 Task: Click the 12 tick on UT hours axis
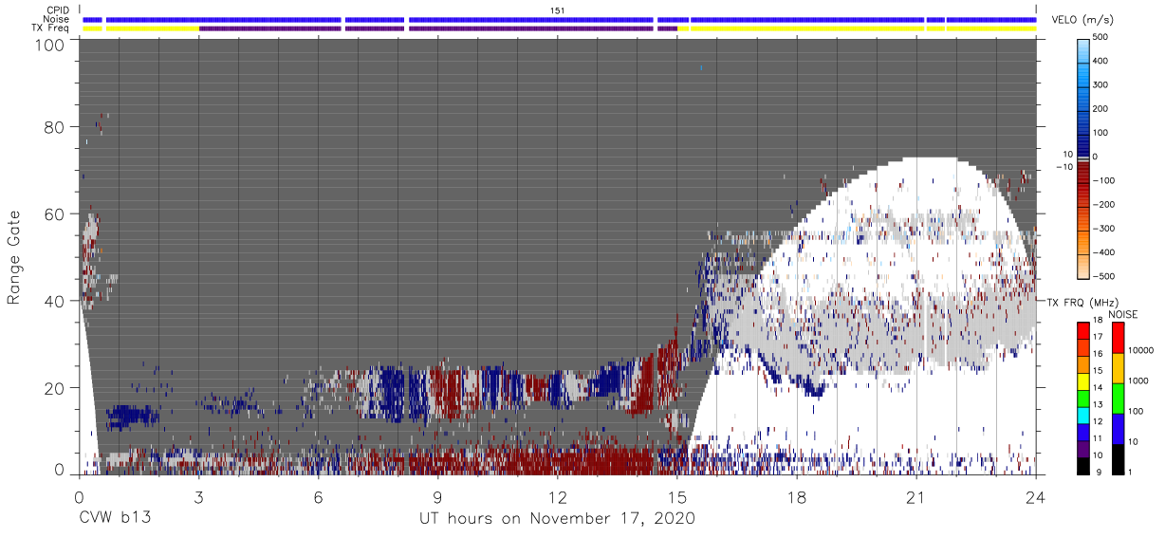click(x=558, y=495)
